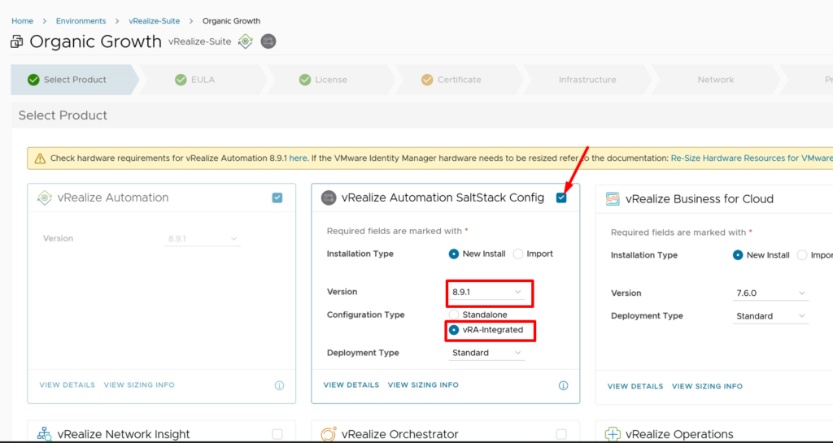
Task: Click the SaltStack Config icon in header
Action: click(268, 41)
